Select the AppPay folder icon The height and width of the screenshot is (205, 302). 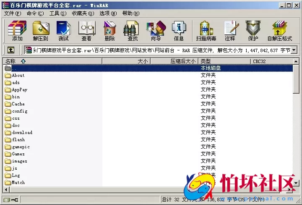click(8, 89)
